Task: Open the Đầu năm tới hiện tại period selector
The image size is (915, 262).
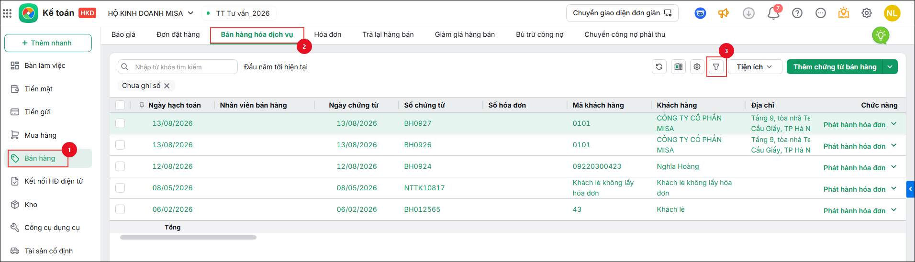Action: click(276, 67)
